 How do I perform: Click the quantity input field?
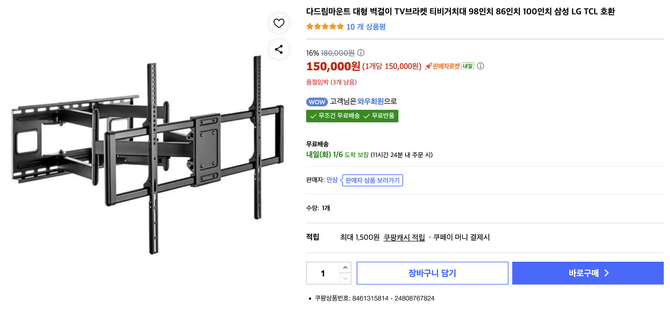pyautogui.click(x=323, y=273)
